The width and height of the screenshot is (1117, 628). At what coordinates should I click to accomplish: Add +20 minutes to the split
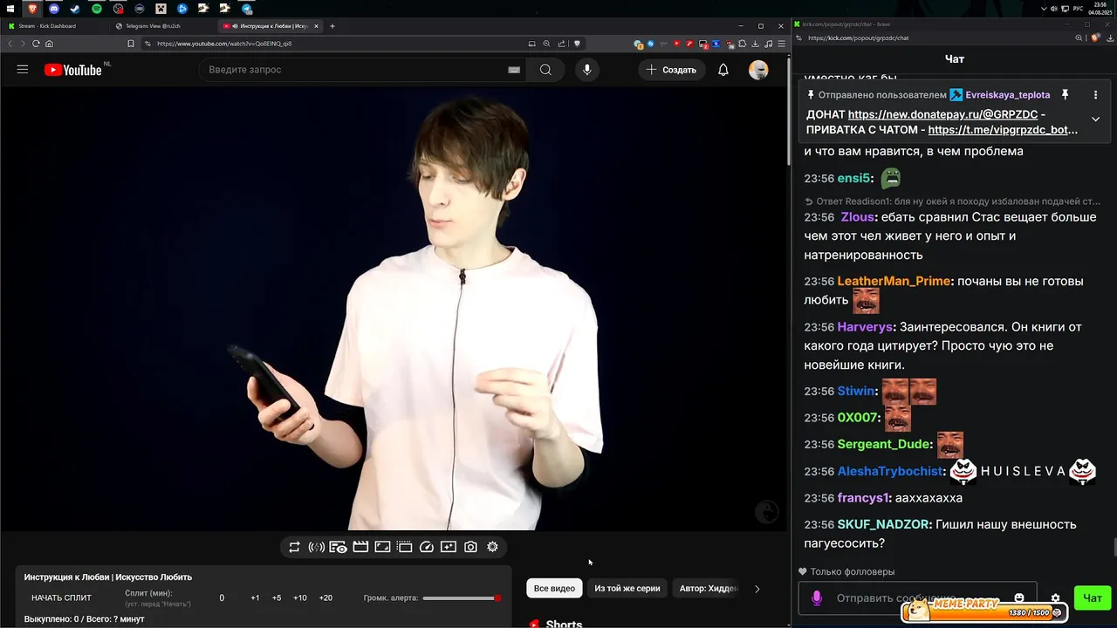[326, 598]
